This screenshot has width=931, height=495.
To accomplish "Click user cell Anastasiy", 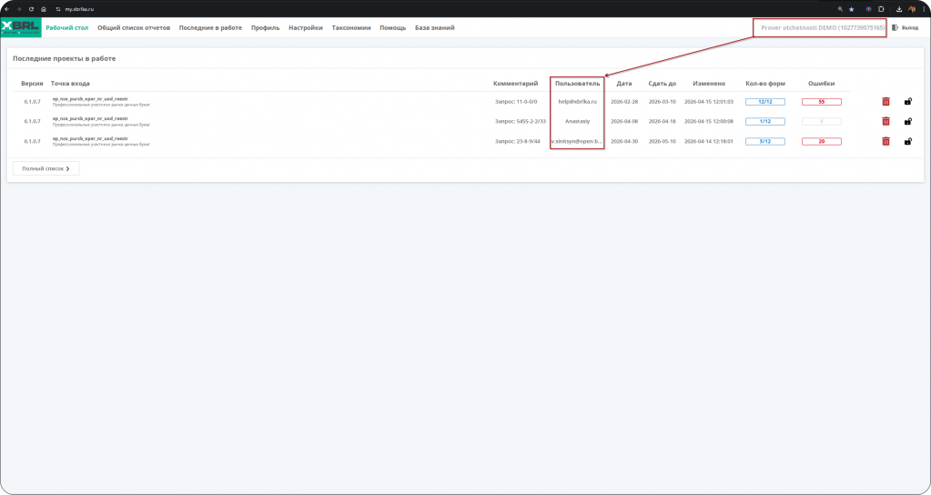I will point(577,121).
